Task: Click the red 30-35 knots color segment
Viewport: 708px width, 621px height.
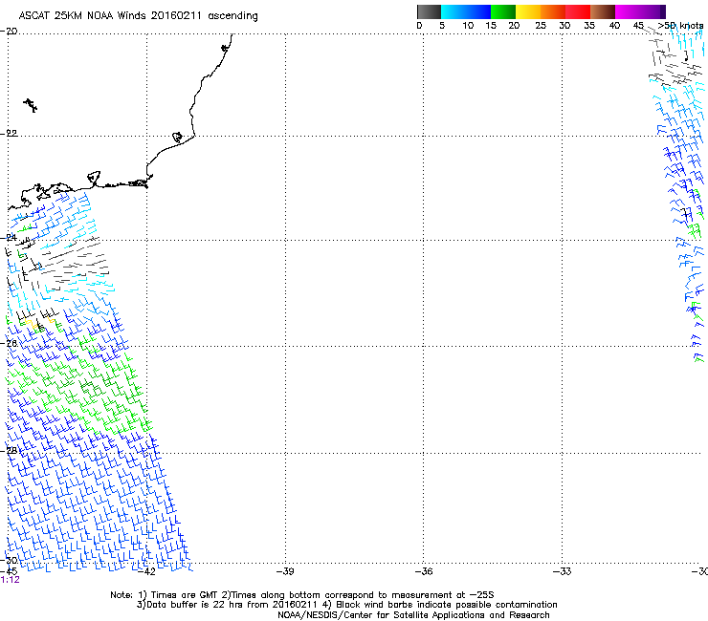Action: pyautogui.click(x=578, y=11)
